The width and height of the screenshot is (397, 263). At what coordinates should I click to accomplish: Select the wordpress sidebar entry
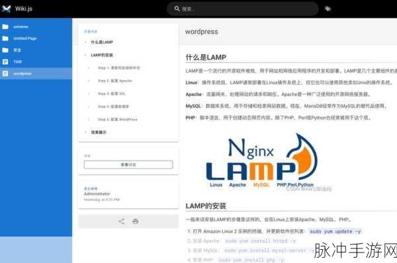tap(36, 73)
